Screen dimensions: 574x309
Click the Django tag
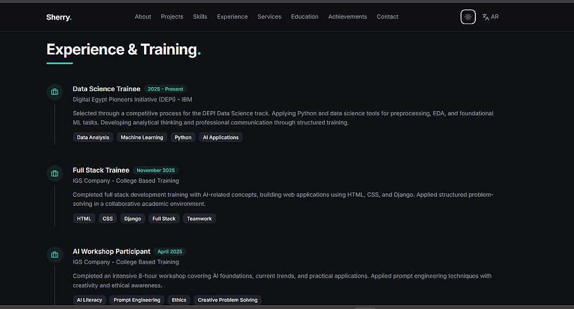point(133,218)
